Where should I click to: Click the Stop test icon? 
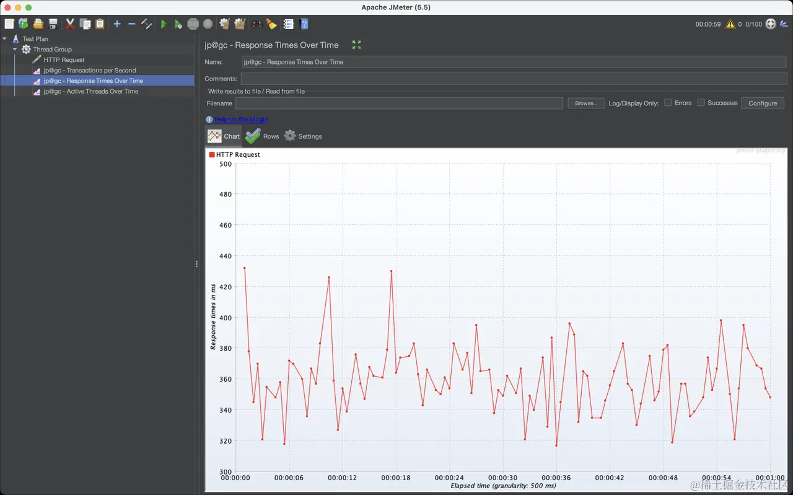point(193,24)
